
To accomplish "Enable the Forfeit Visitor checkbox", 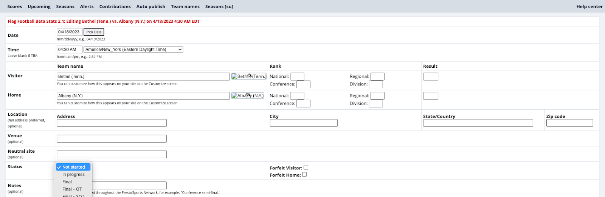I will coord(306,168).
